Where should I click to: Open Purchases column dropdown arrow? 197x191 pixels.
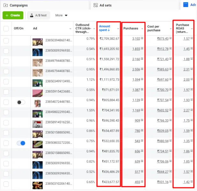[142, 29]
